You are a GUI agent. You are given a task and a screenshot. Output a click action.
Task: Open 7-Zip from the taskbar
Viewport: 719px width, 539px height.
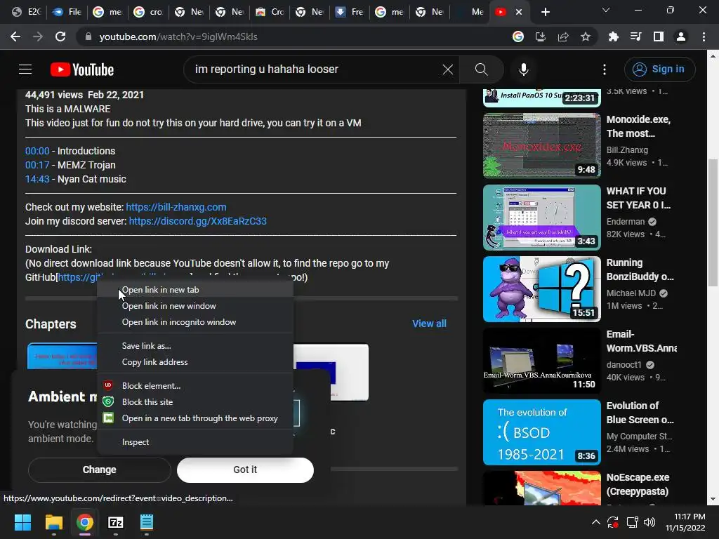click(x=116, y=522)
